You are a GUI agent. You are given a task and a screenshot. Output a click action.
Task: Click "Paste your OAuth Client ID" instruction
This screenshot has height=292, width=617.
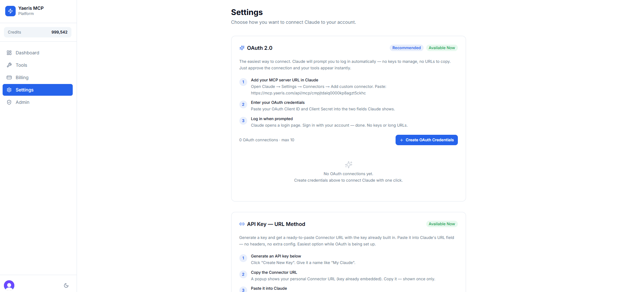[x=323, y=109]
